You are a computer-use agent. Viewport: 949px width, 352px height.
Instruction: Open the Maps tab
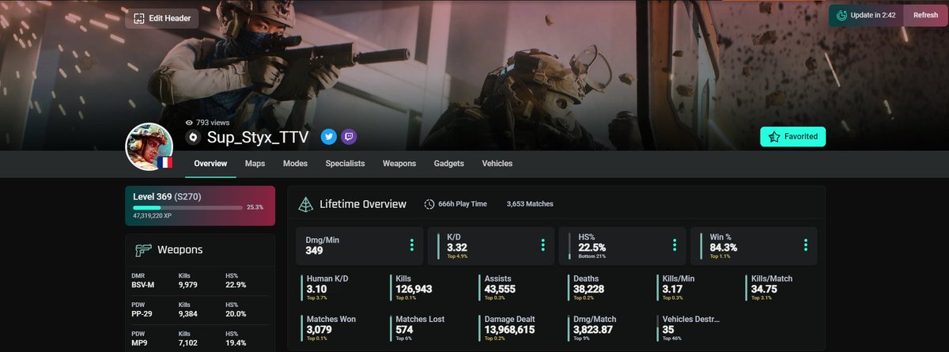[x=255, y=164]
